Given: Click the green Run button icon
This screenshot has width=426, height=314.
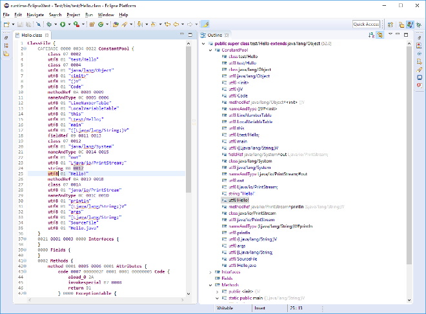Looking at the screenshot, I should tap(63, 24).
